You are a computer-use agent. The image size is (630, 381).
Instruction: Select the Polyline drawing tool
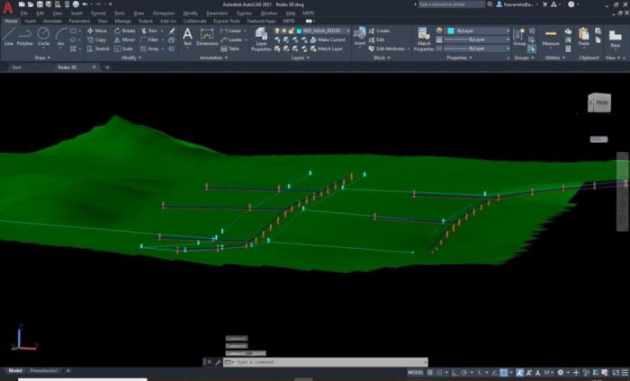coord(25,36)
